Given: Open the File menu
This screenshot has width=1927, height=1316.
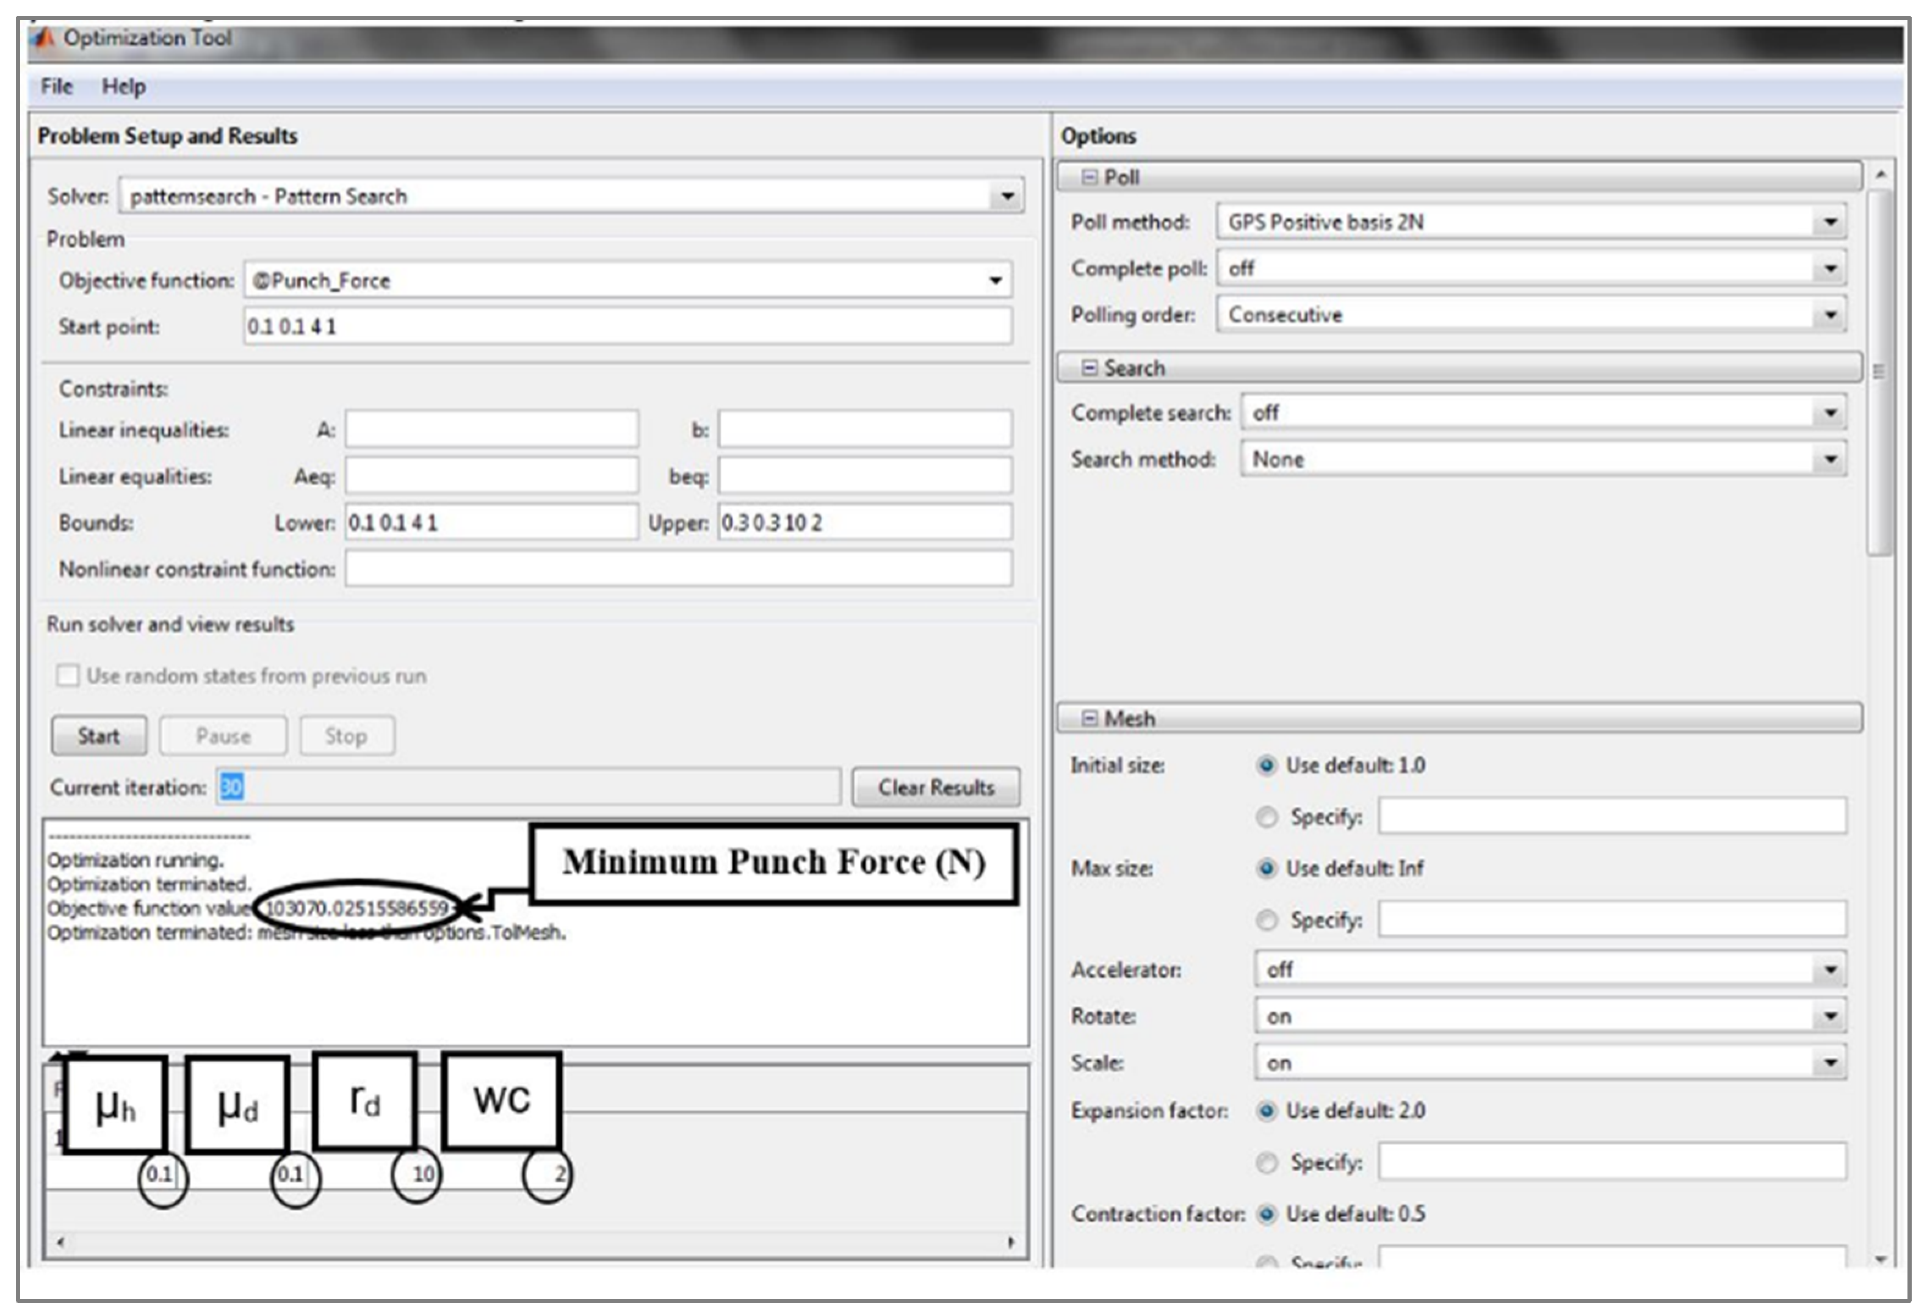Looking at the screenshot, I should [x=56, y=86].
